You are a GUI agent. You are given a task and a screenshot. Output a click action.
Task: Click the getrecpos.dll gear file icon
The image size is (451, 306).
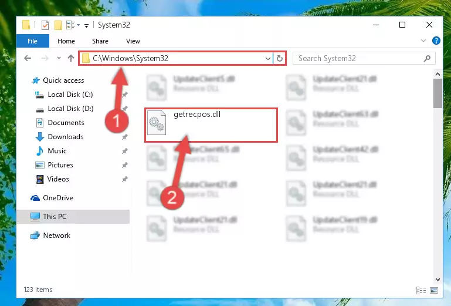pyautogui.click(x=157, y=123)
